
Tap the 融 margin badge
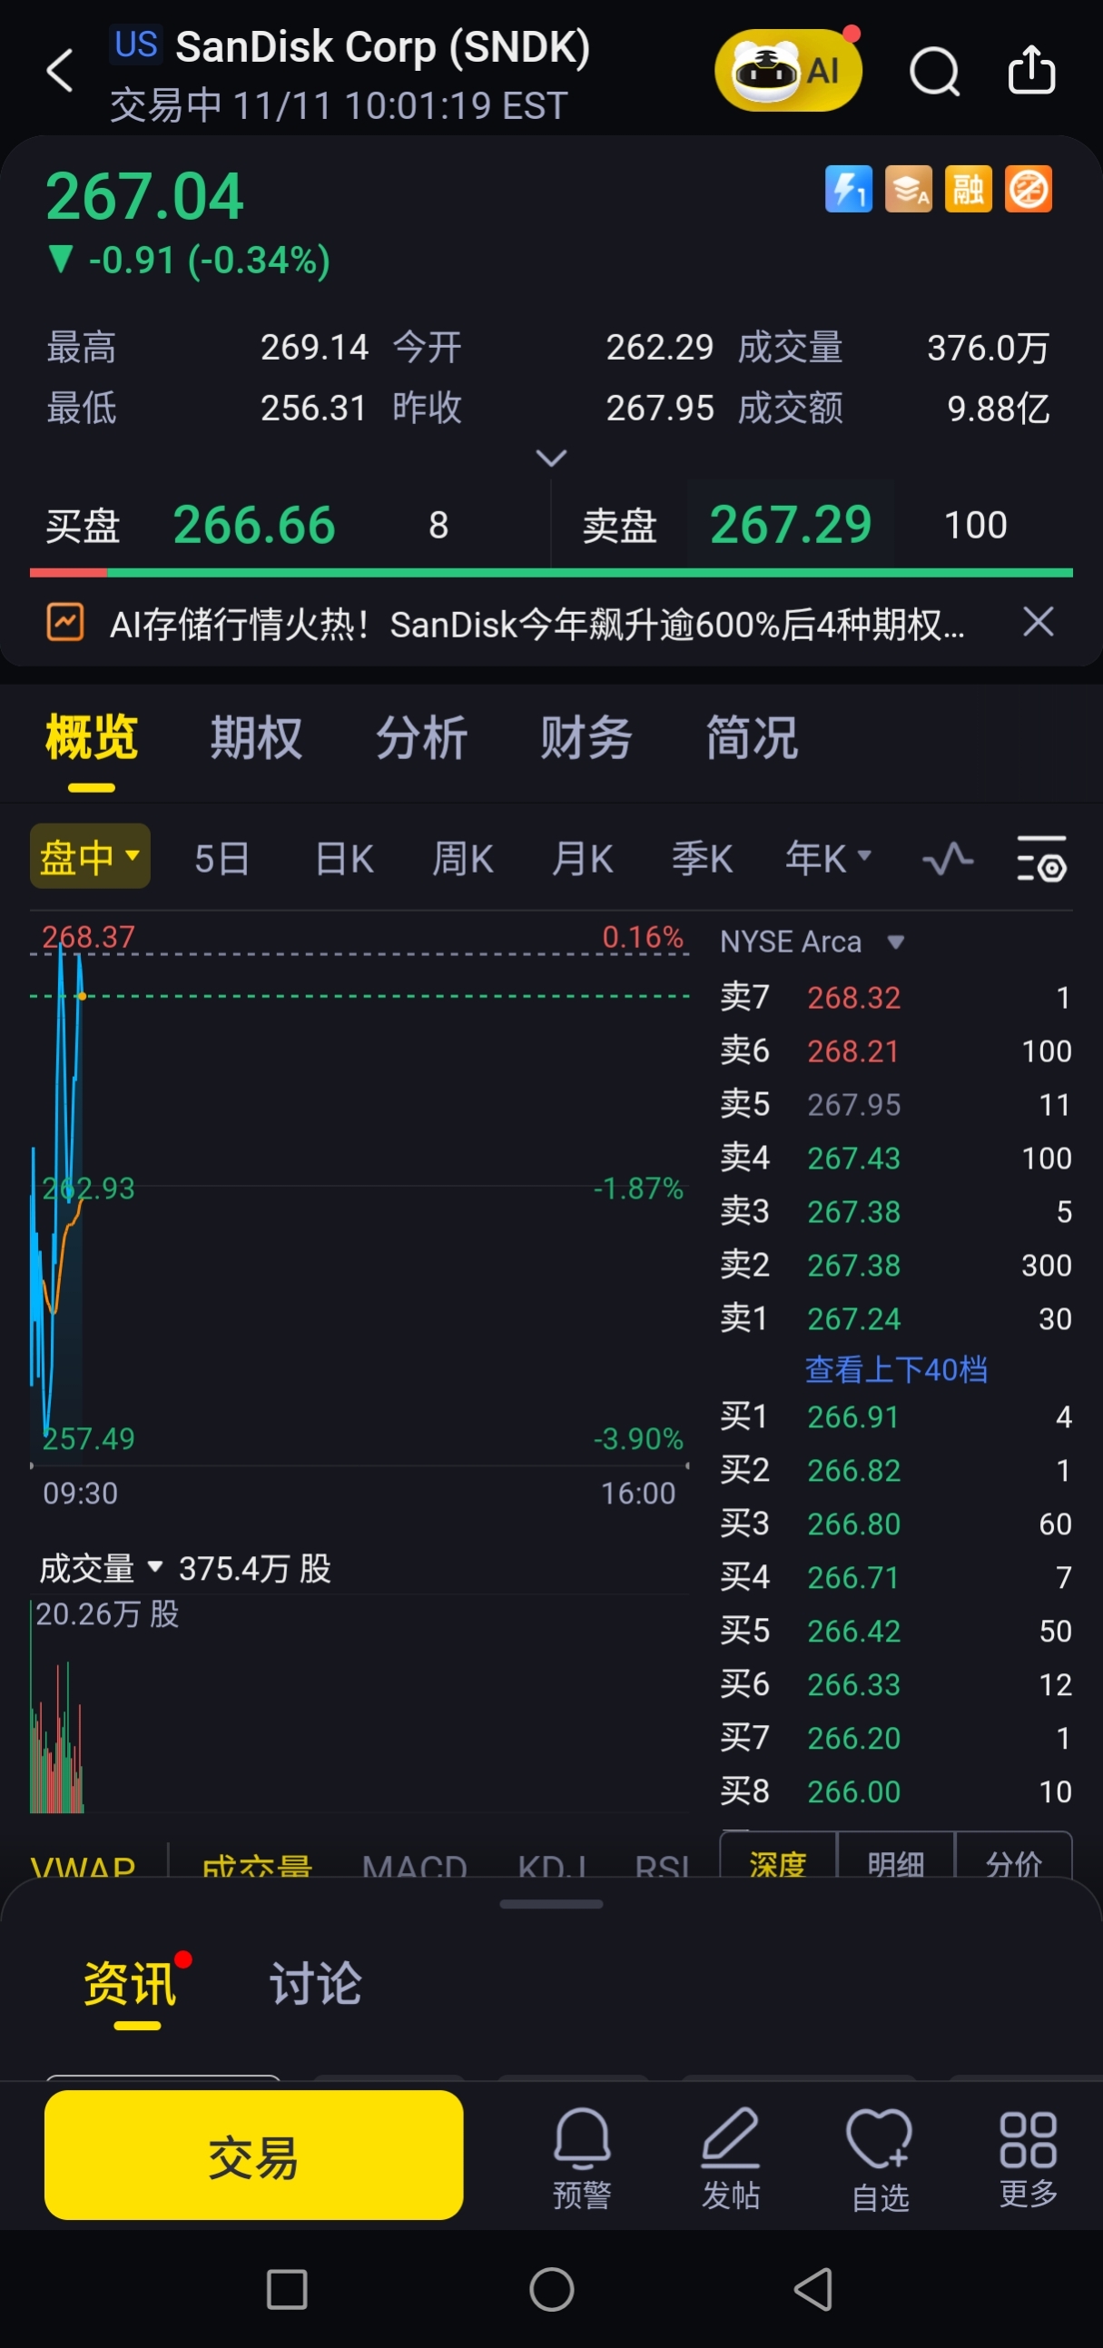pos(968,189)
